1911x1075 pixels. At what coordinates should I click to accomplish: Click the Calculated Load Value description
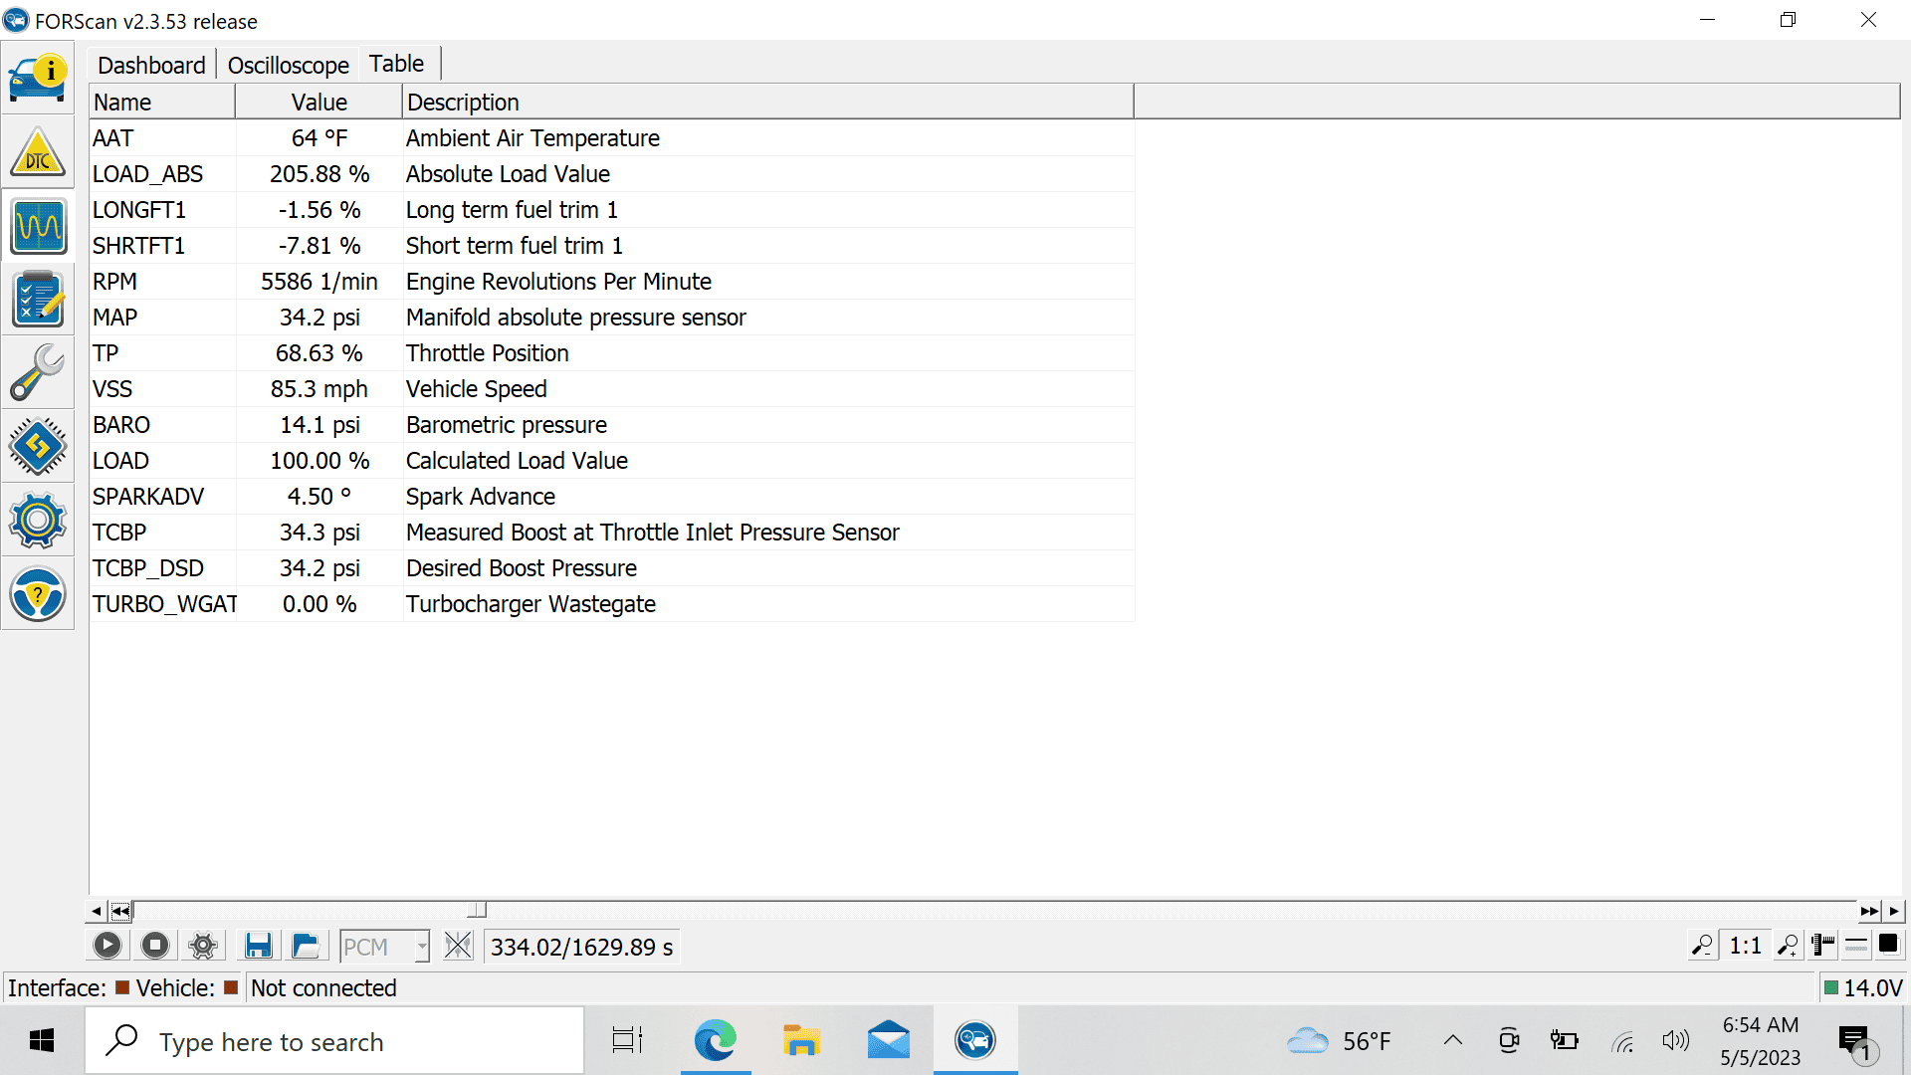pyautogui.click(x=518, y=461)
